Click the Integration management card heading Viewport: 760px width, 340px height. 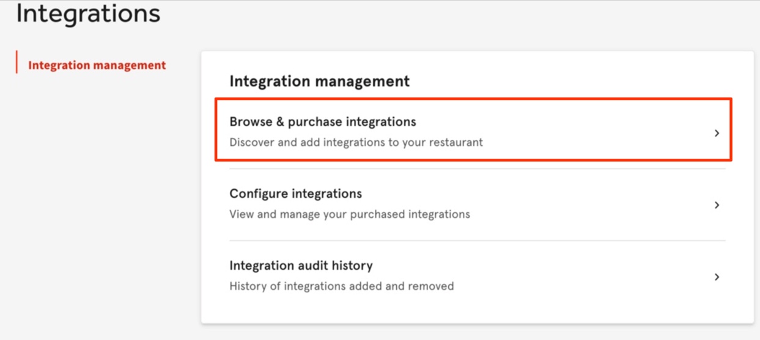[319, 81]
